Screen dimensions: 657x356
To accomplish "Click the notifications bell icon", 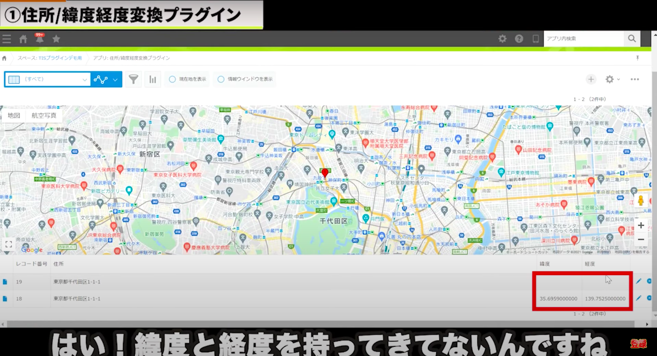I will [x=40, y=39].
